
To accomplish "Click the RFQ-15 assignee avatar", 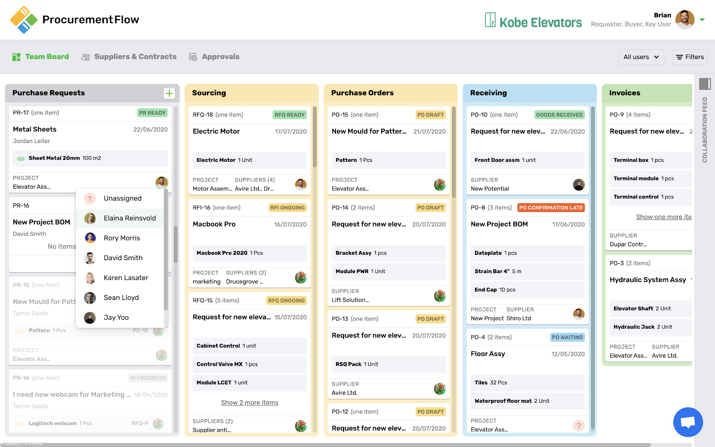I will 301,426.
